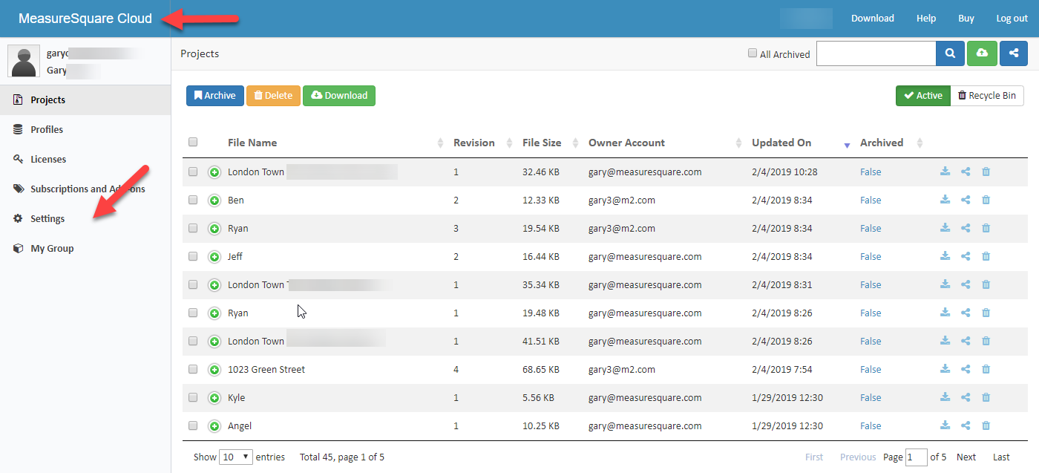Click the green Download toolbar button
The width and height of the screenshot is (1039, 473).
point(339,96)
